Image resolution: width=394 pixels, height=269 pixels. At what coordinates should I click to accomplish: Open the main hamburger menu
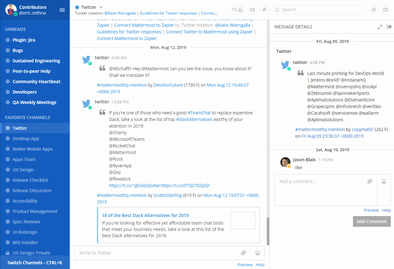coord(62,10)
